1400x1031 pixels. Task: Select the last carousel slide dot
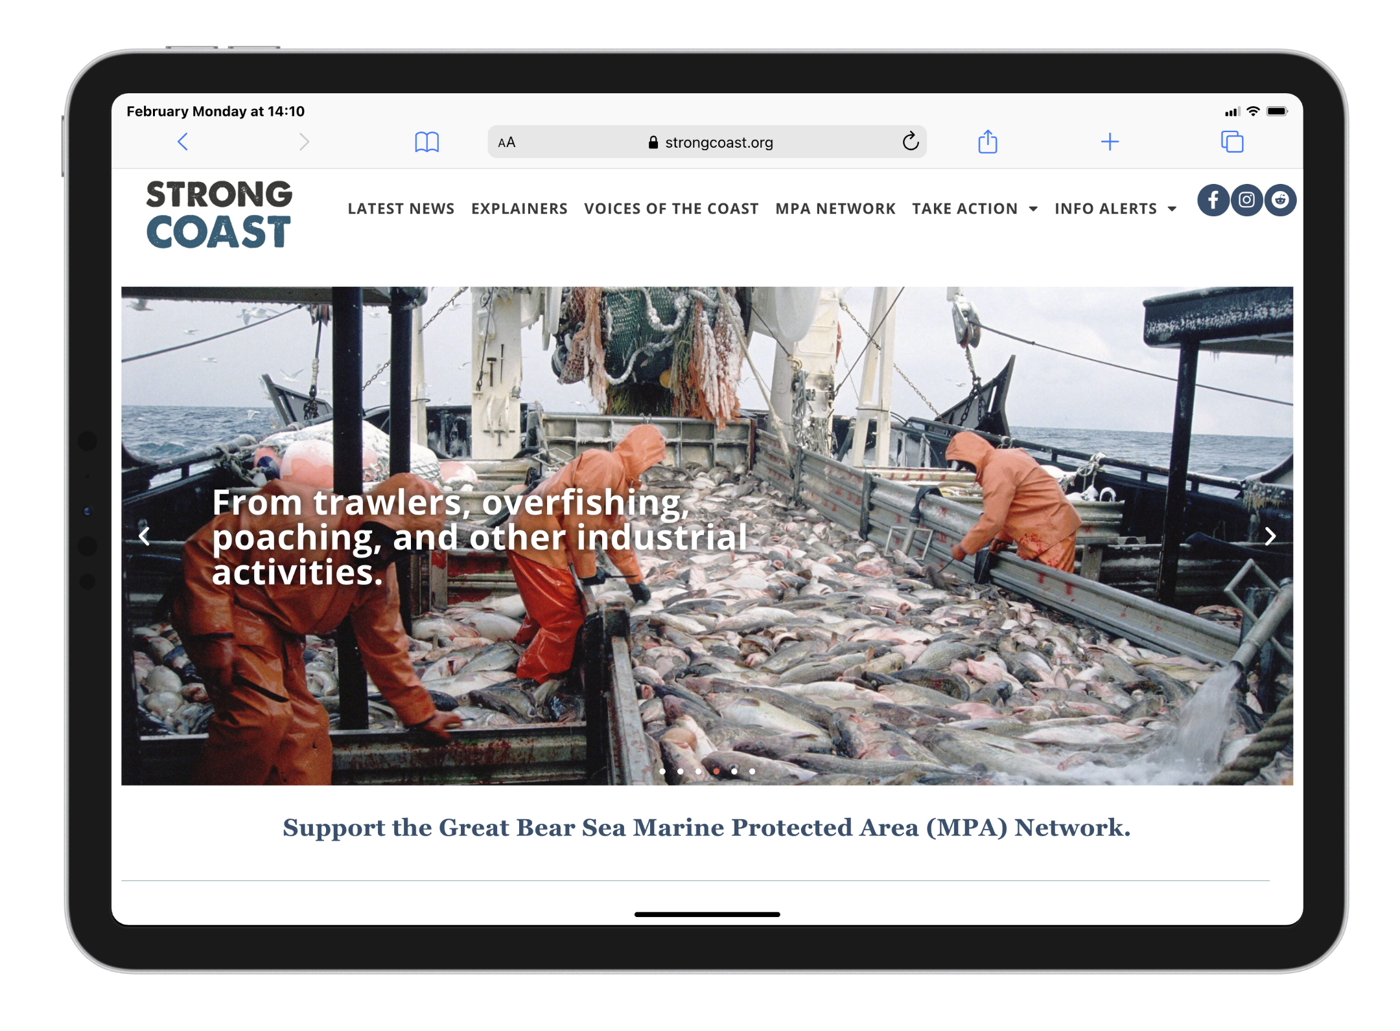[752, 771]
